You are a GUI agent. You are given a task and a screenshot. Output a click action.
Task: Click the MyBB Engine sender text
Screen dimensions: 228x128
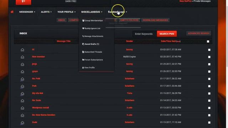tap(129, 57)
